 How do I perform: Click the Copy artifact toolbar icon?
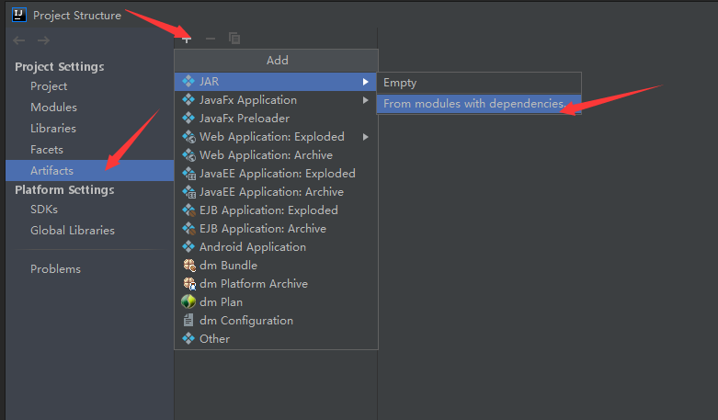234,39
